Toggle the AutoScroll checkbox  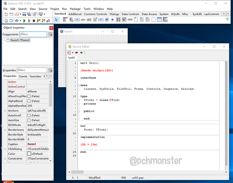29,115
